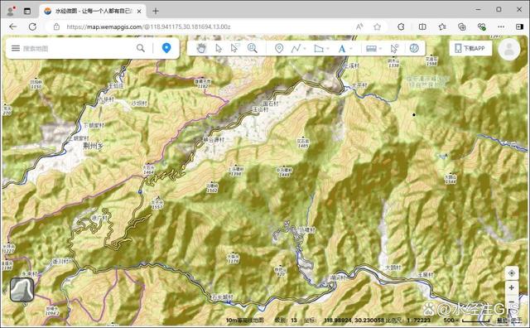Expand the polyline tool dropdown arrow
The image size is (530, 328).
305,49
